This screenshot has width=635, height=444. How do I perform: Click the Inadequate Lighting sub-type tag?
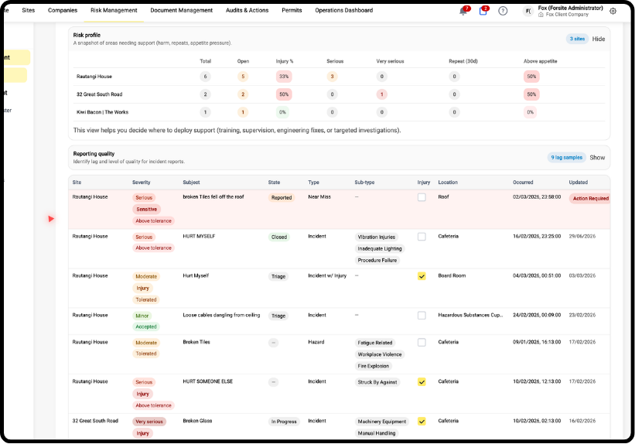tap(380, 249)
